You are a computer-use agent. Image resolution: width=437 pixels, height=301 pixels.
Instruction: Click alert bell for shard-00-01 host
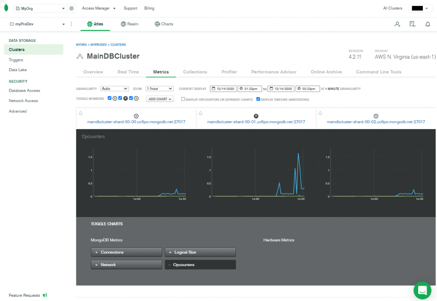(201, 113)
